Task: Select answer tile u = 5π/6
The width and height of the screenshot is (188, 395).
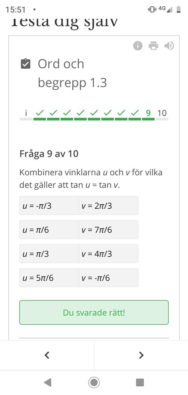Action: [x=49, y=278]
